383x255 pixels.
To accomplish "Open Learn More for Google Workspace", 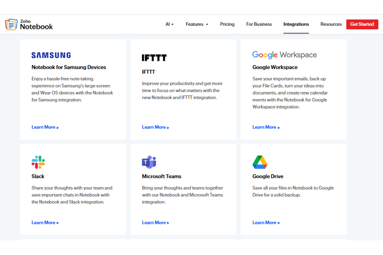I will point(266,127).
